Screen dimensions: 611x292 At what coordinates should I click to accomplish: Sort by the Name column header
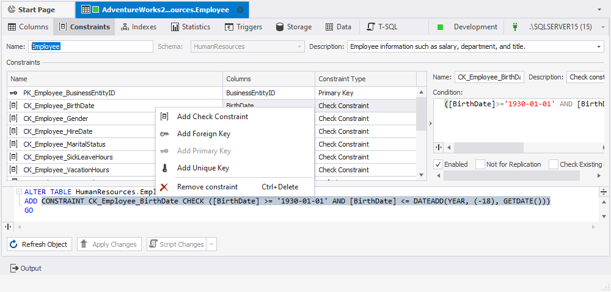115,79
